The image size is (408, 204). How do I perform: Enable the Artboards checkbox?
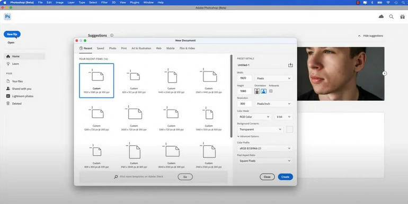271,91
